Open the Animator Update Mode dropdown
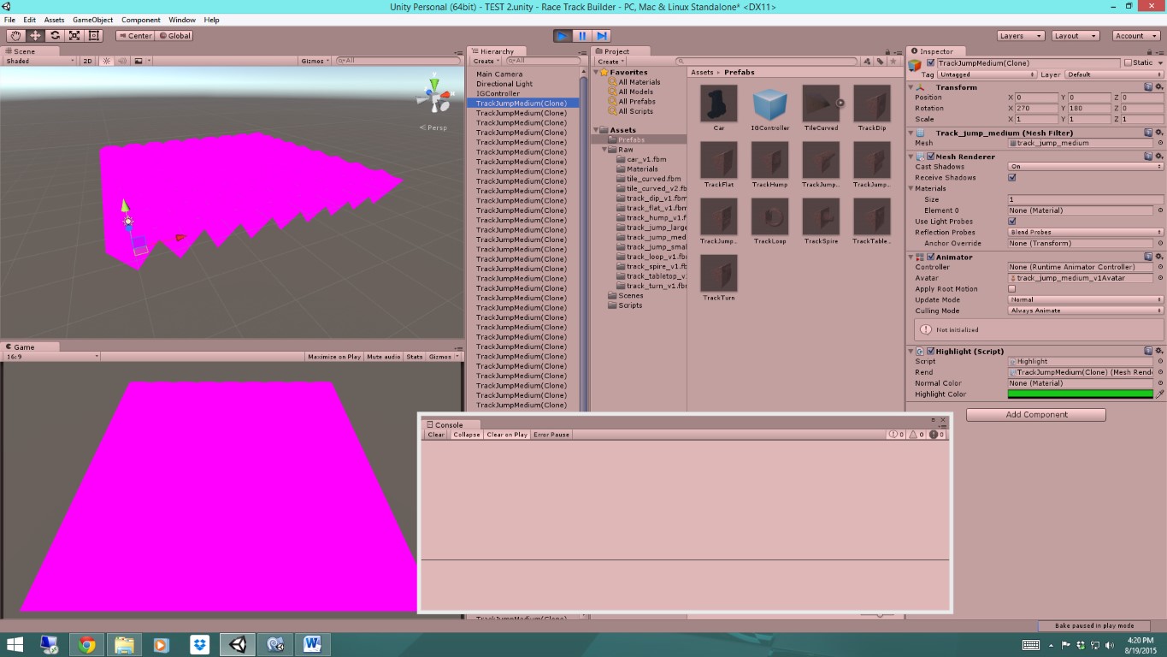Screen dimensions: 1167x657 (x=1086, y=300)
